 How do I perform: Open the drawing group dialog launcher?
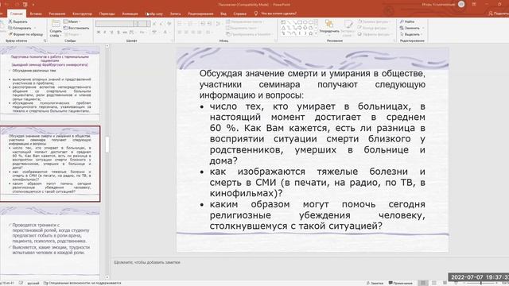394,41
